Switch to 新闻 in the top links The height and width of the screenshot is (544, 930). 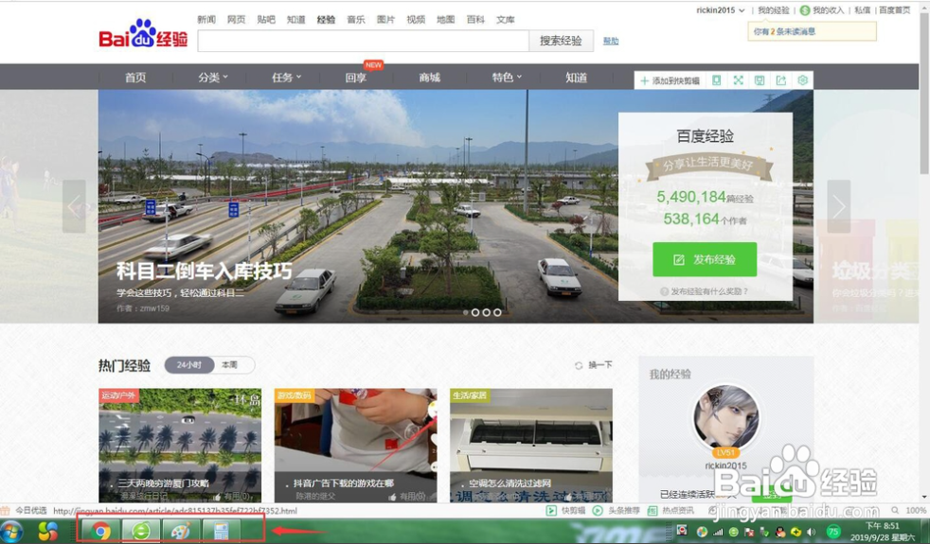[x=206, y=20]
